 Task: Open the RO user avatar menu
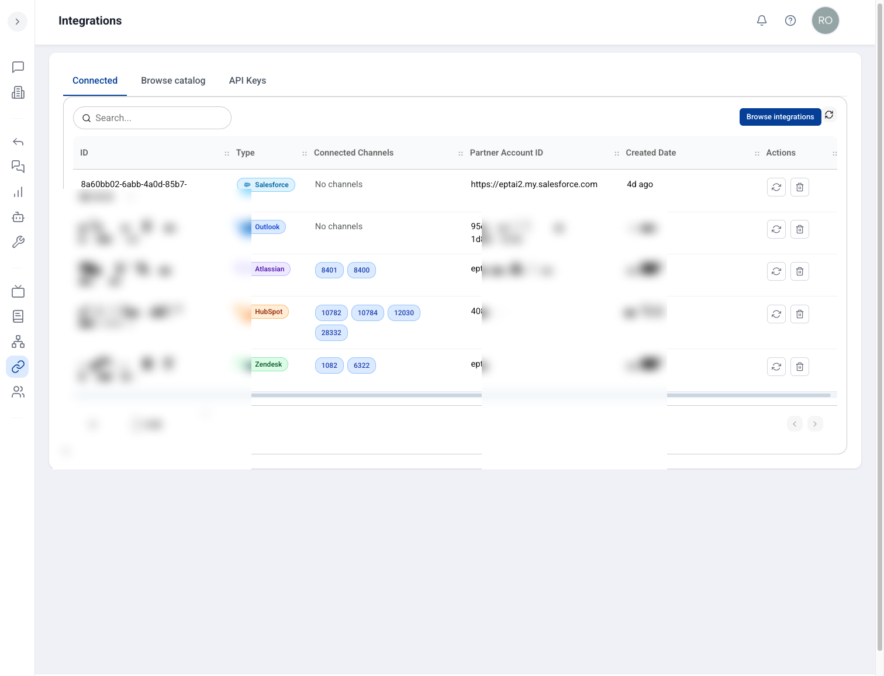tap(826, 20)
